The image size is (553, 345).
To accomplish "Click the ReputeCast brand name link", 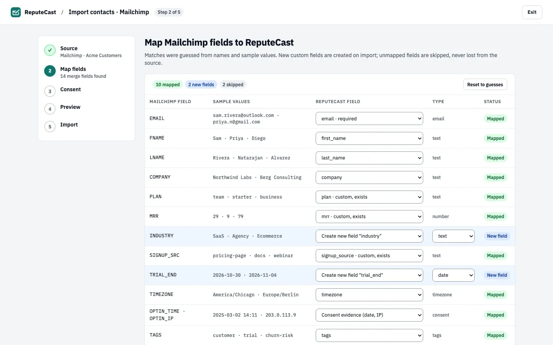I will click(40, 12).
